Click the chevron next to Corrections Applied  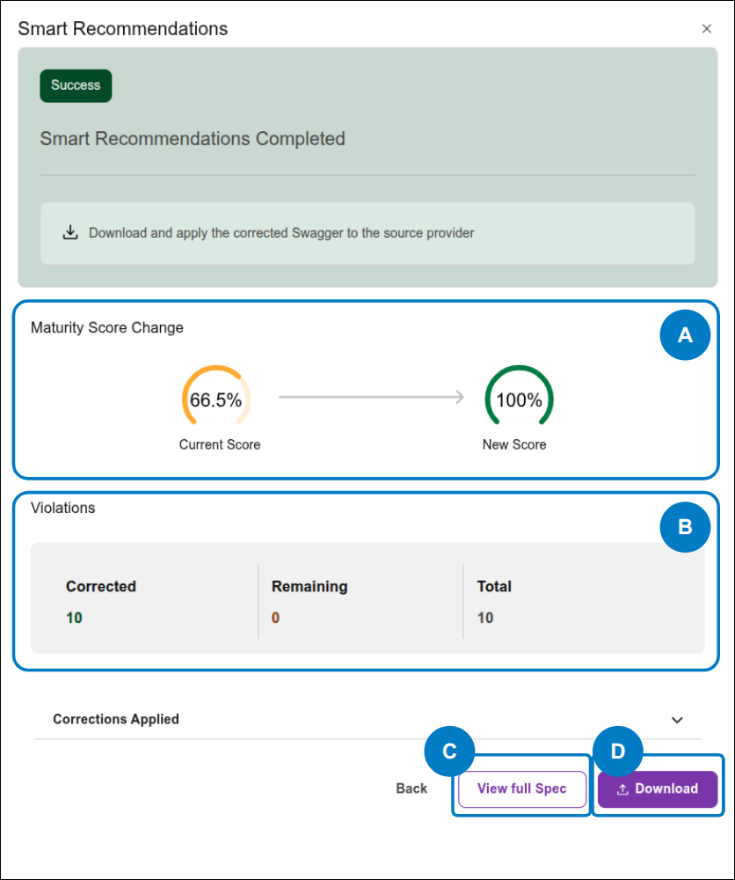(677, 719)
